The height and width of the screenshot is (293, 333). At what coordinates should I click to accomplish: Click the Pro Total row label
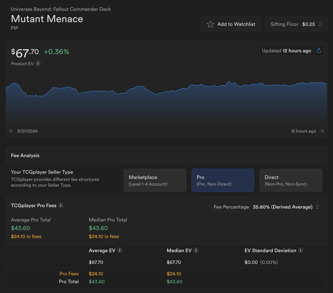(69, 282)
